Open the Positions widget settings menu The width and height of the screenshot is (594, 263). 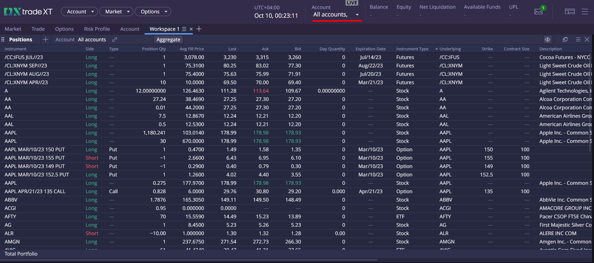point(578,39)
